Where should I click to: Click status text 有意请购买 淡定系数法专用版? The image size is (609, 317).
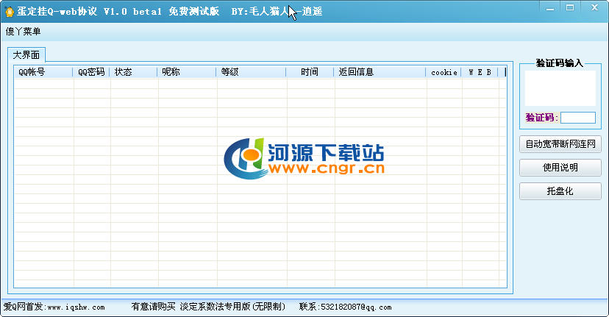point(208,307)
